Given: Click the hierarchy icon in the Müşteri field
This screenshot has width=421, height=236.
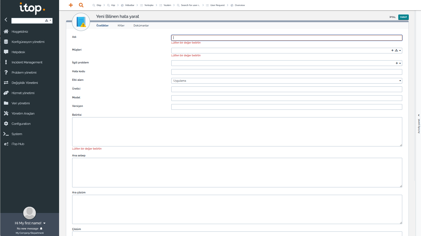Looking at the screenshot, I should (x=396, y=51).
